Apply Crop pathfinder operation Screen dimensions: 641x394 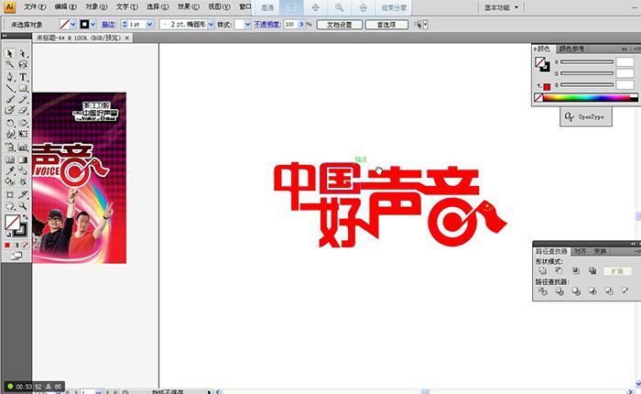pos(592,290)
